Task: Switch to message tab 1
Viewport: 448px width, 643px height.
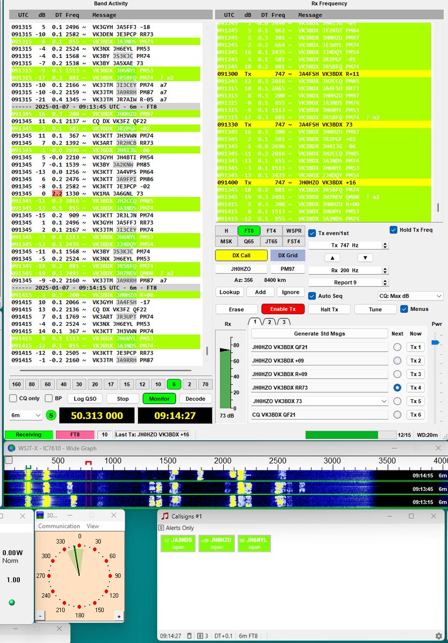Action: (x=255, y=322)
